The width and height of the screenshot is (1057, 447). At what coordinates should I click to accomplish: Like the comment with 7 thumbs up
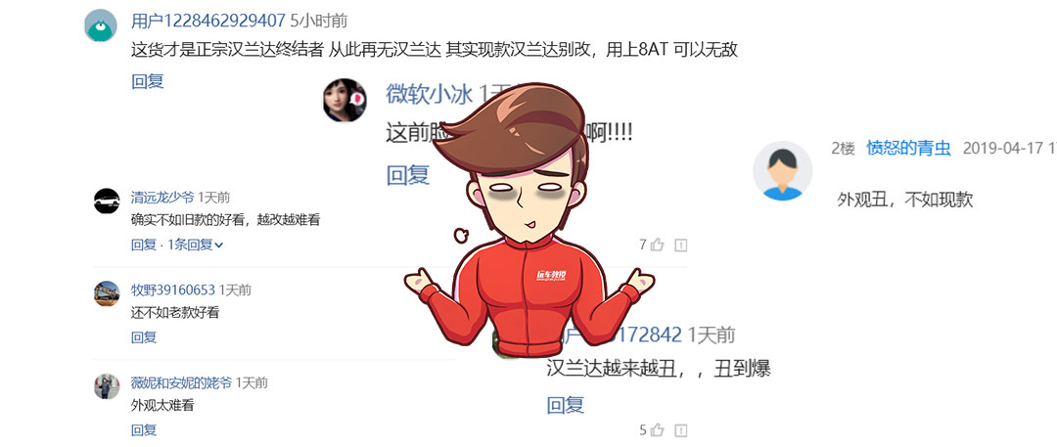coord(658,245)
